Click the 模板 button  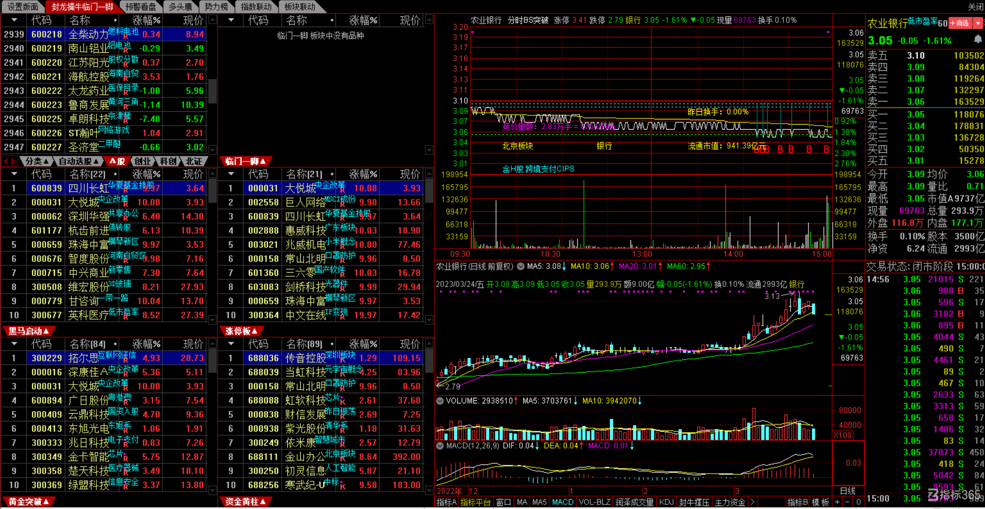tap(820, 502)
